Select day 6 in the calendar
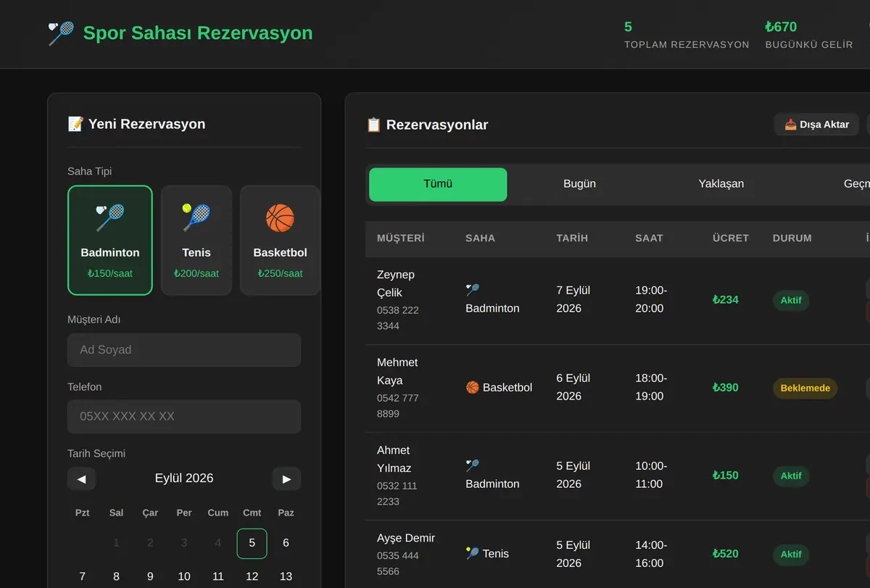This screenshot has height=588, width=870. (286, 543)
